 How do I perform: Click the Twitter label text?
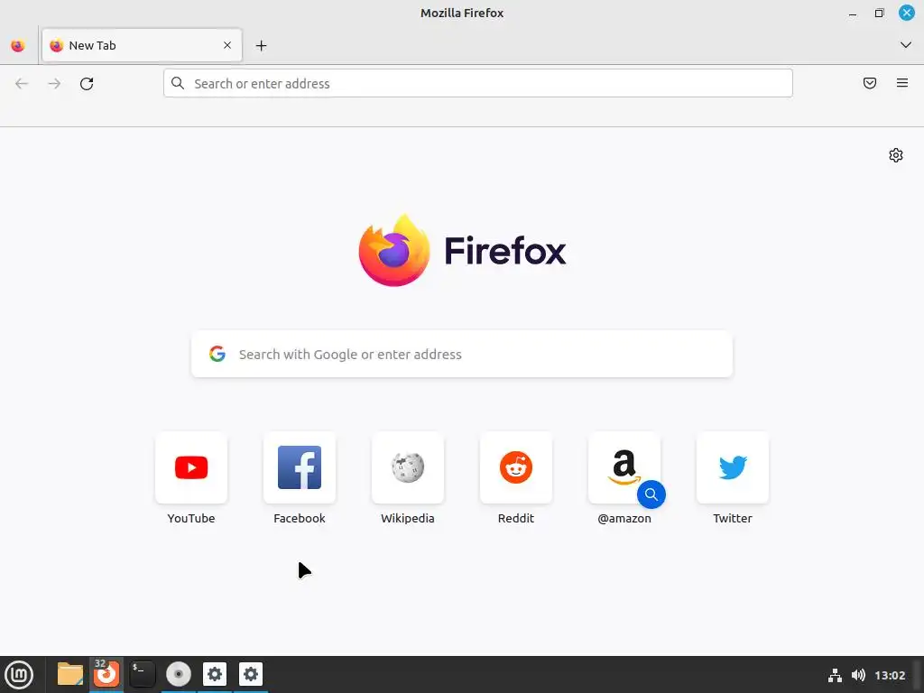(733, 519)
